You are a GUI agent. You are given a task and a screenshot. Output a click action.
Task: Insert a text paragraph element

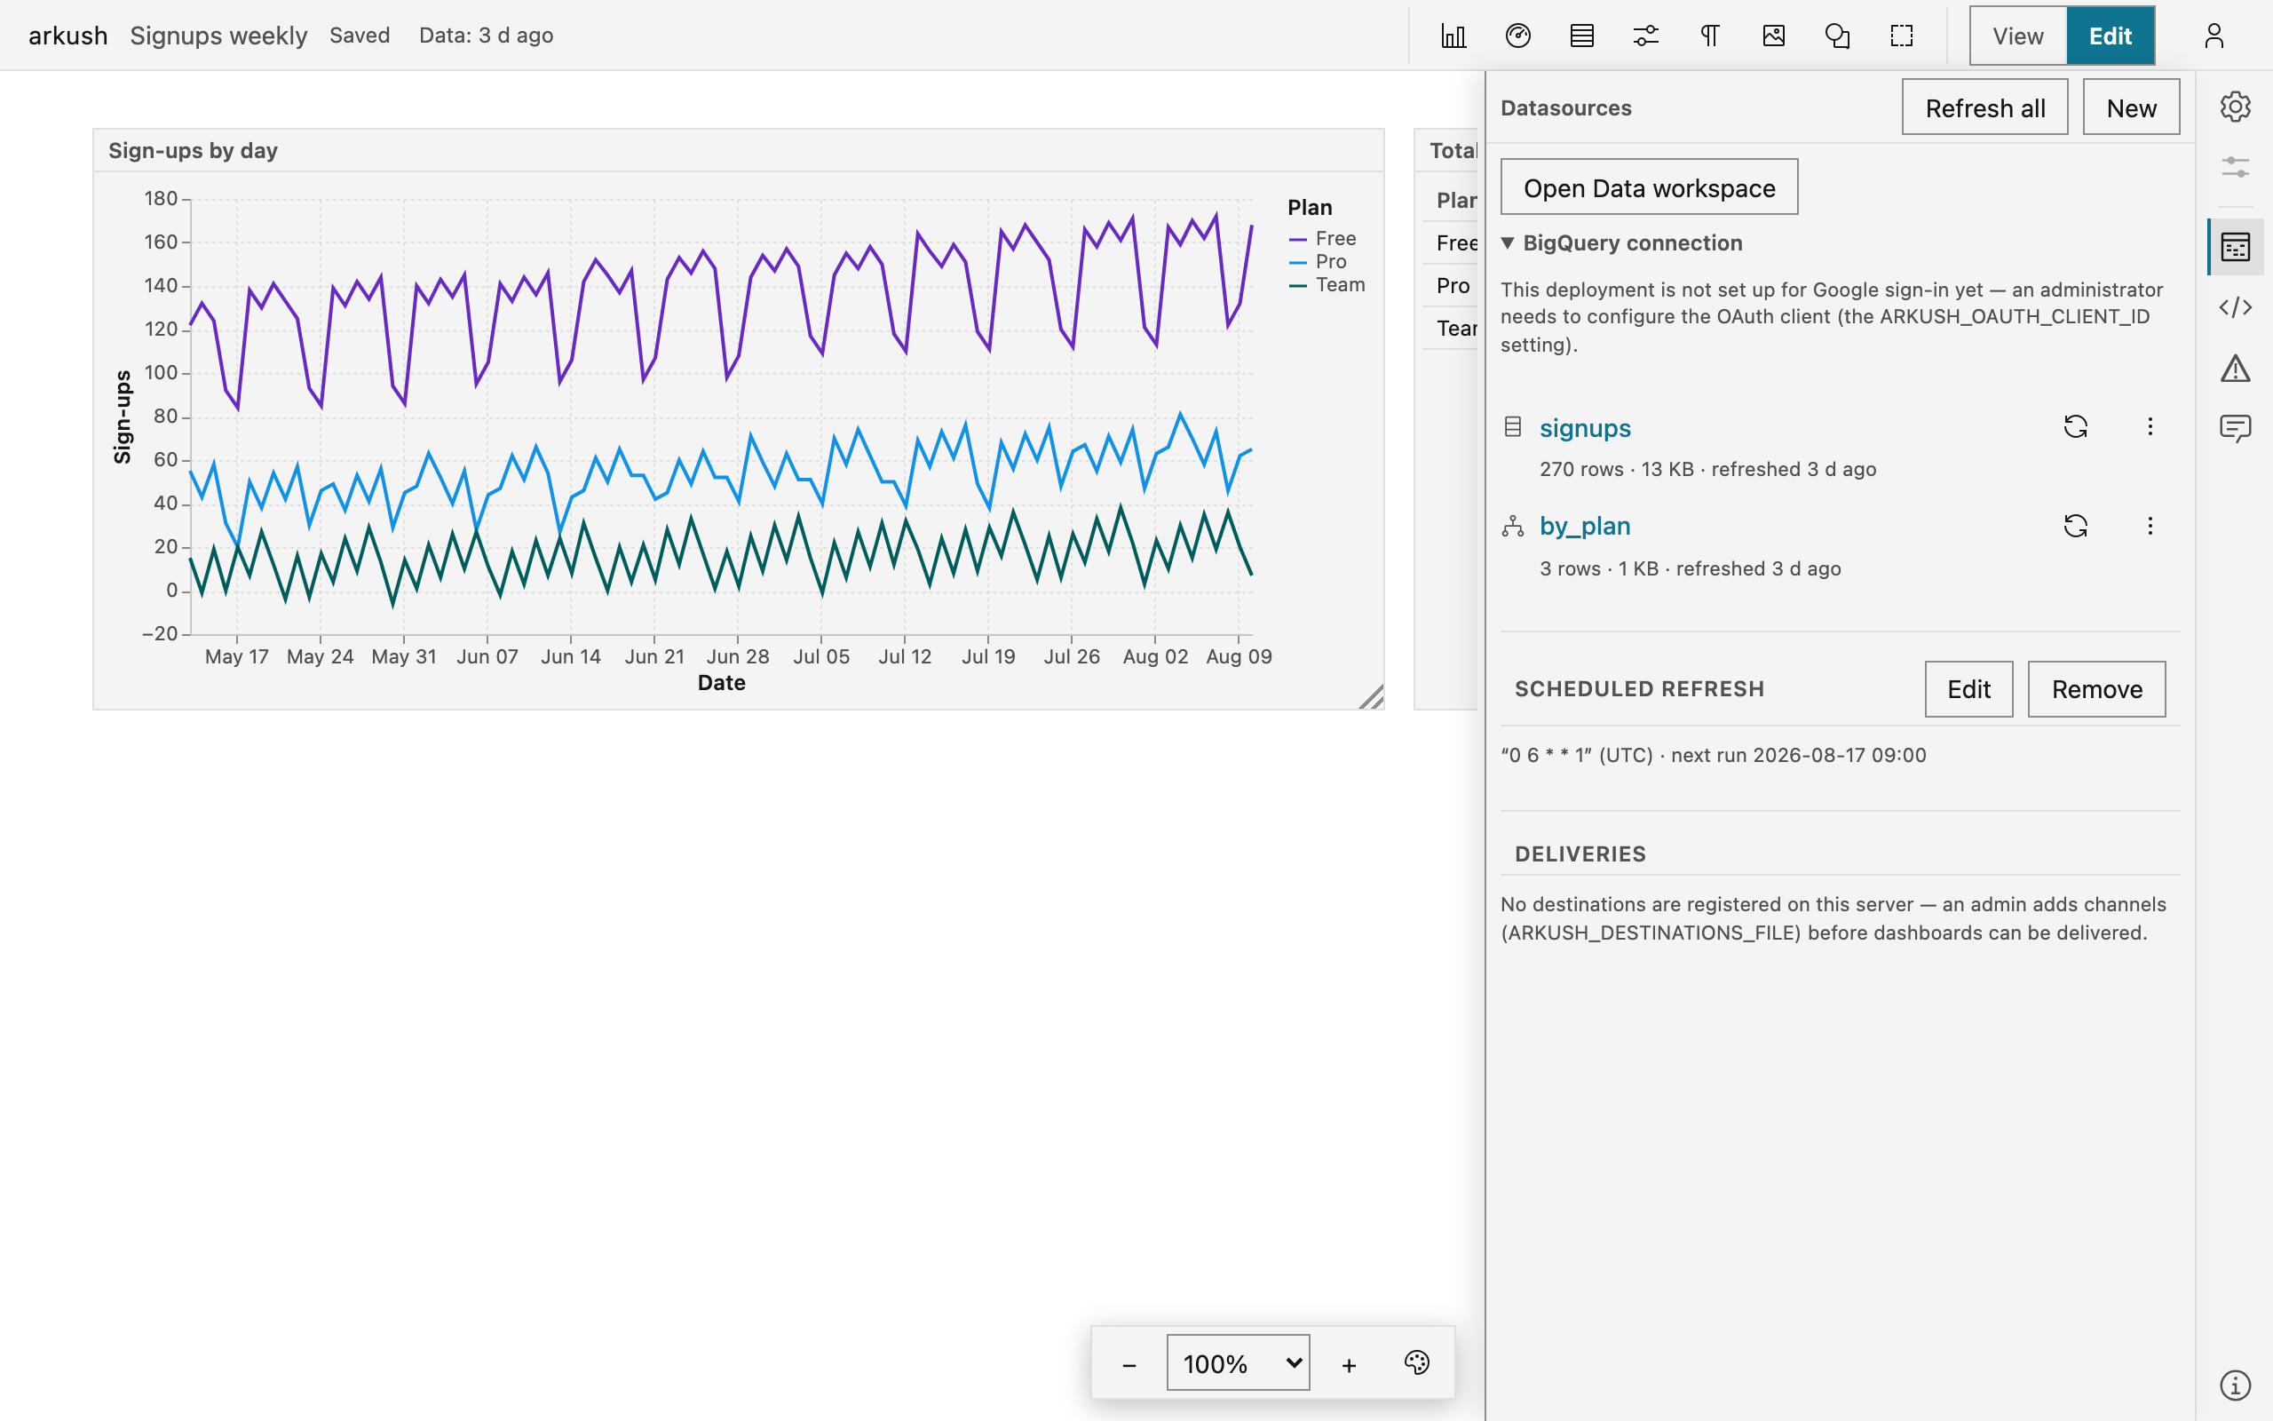[1709, 36]
